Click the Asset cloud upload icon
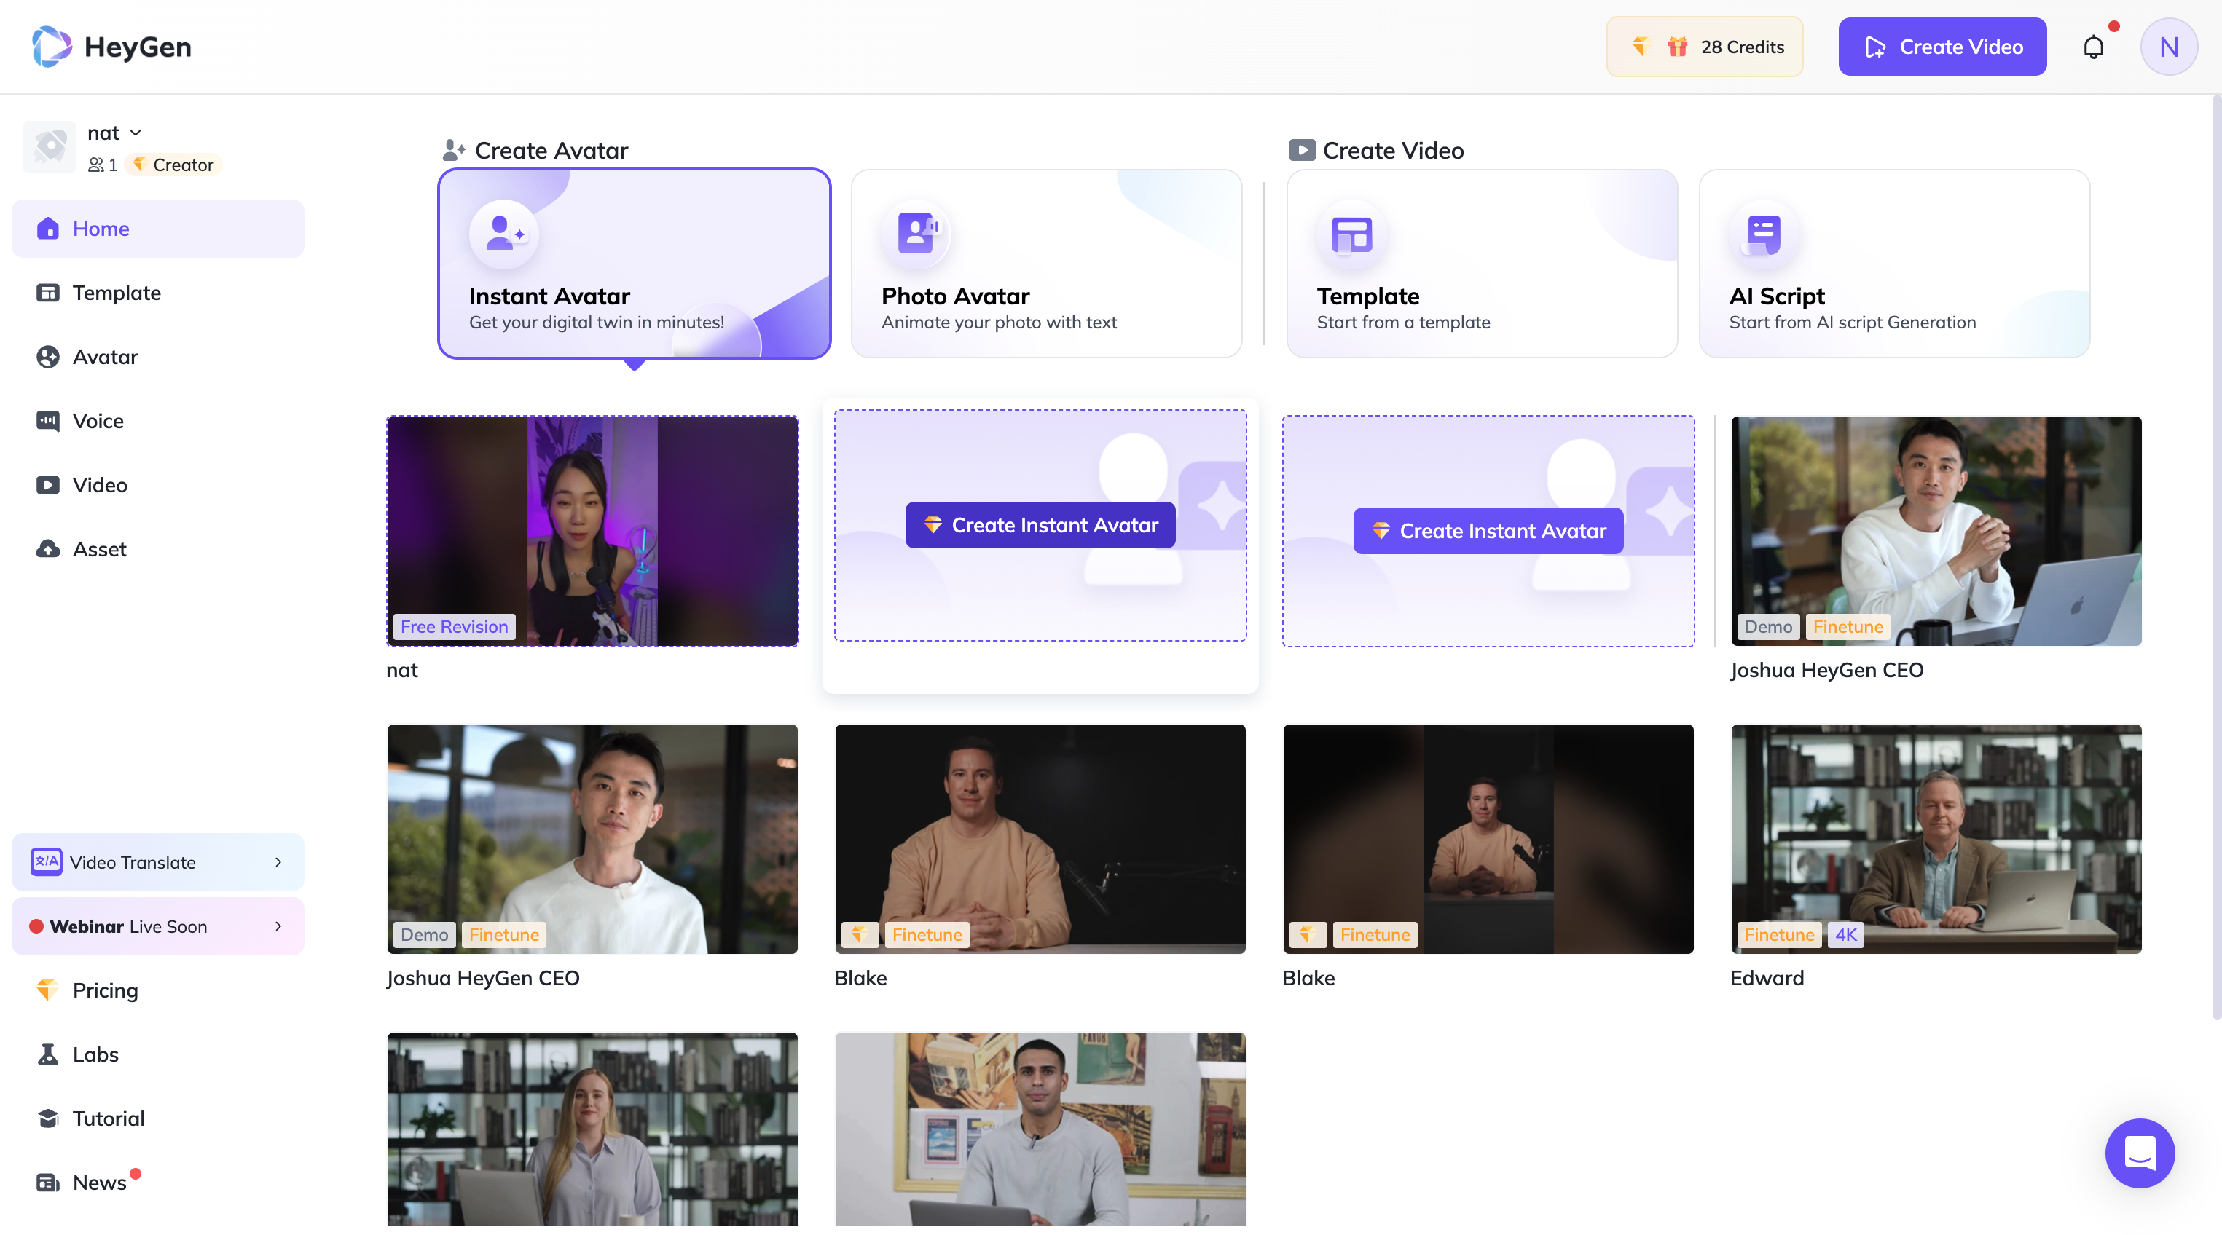Viewport: 2222px width, 1235px height. point(47,548)
